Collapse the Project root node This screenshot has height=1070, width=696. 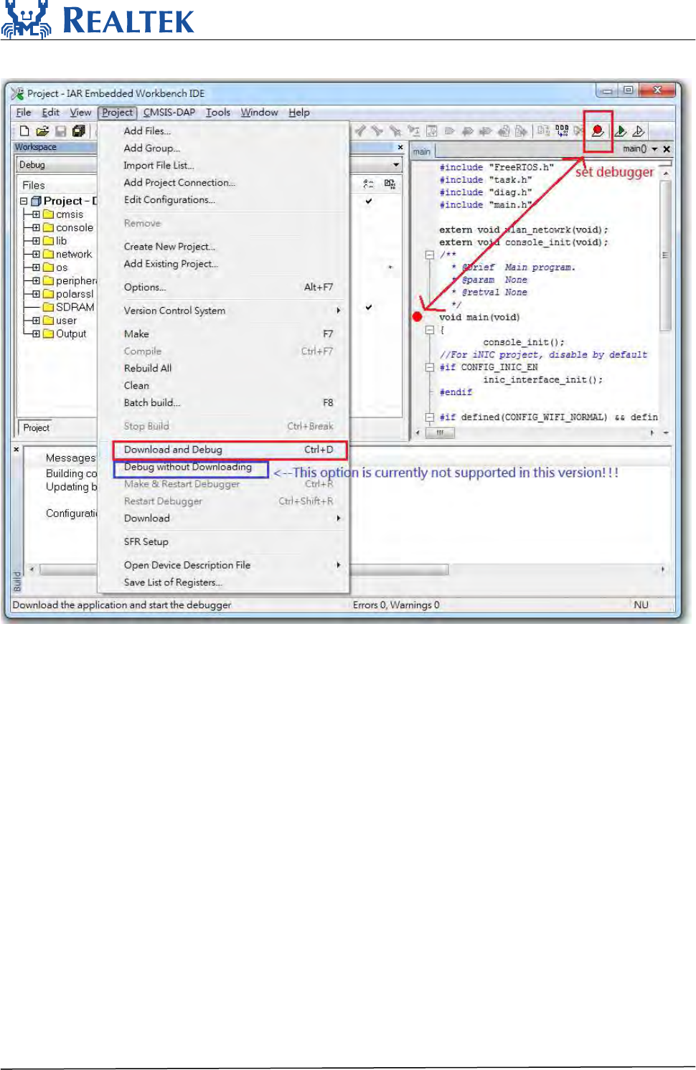(24, 201)
